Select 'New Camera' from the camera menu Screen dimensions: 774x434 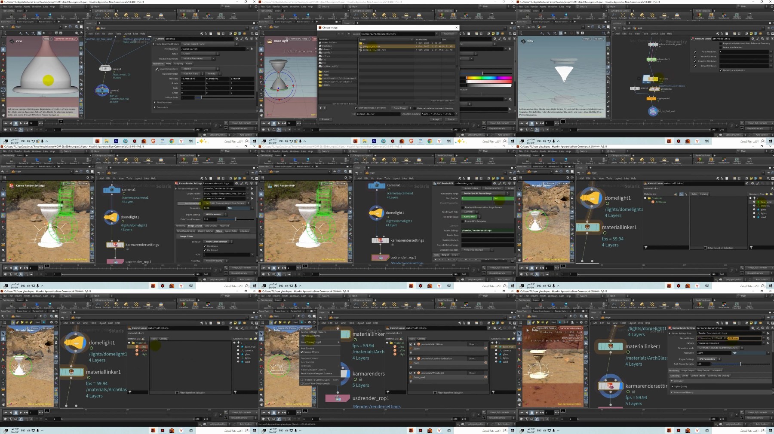pos(307,348)
